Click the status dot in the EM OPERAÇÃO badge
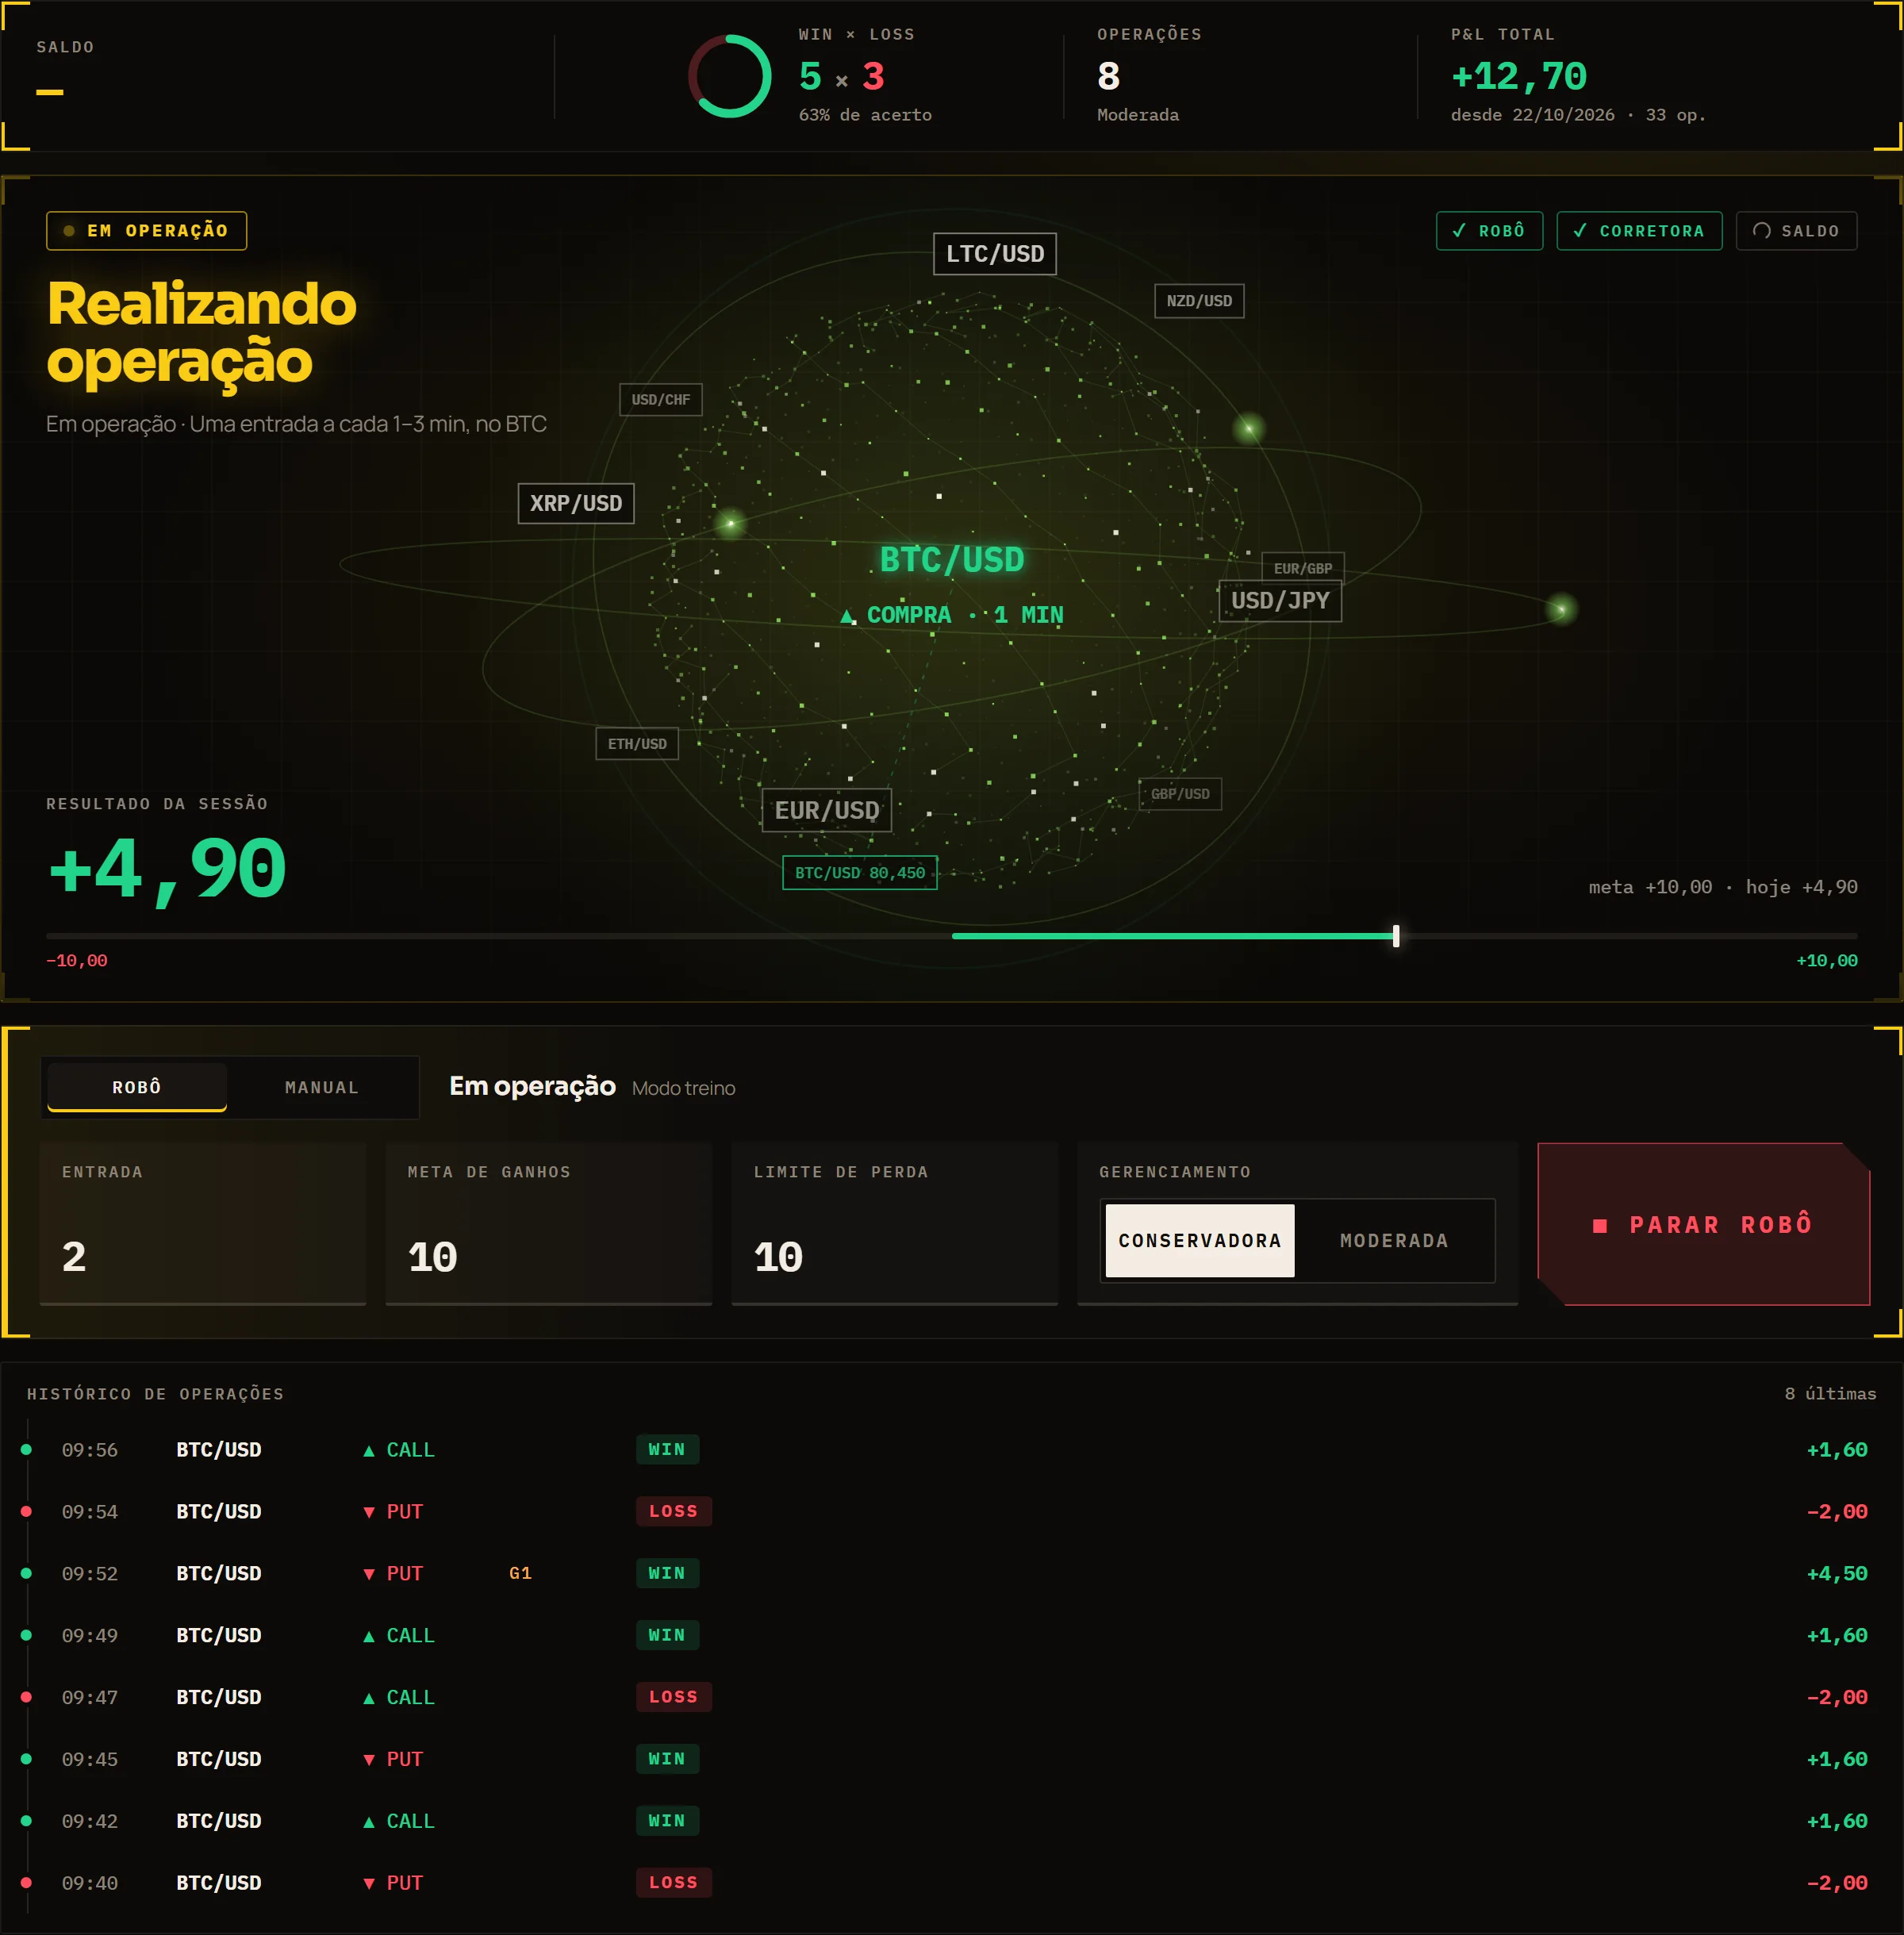 69,231
